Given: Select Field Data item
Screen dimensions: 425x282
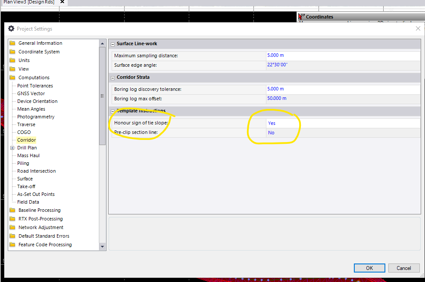Looking at the screenshot, I should click(28, 202).
